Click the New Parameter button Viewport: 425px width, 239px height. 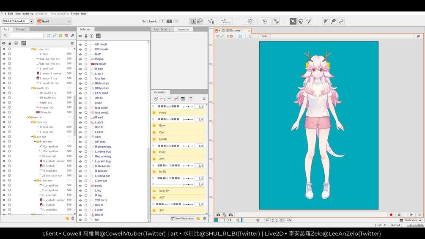182,218
